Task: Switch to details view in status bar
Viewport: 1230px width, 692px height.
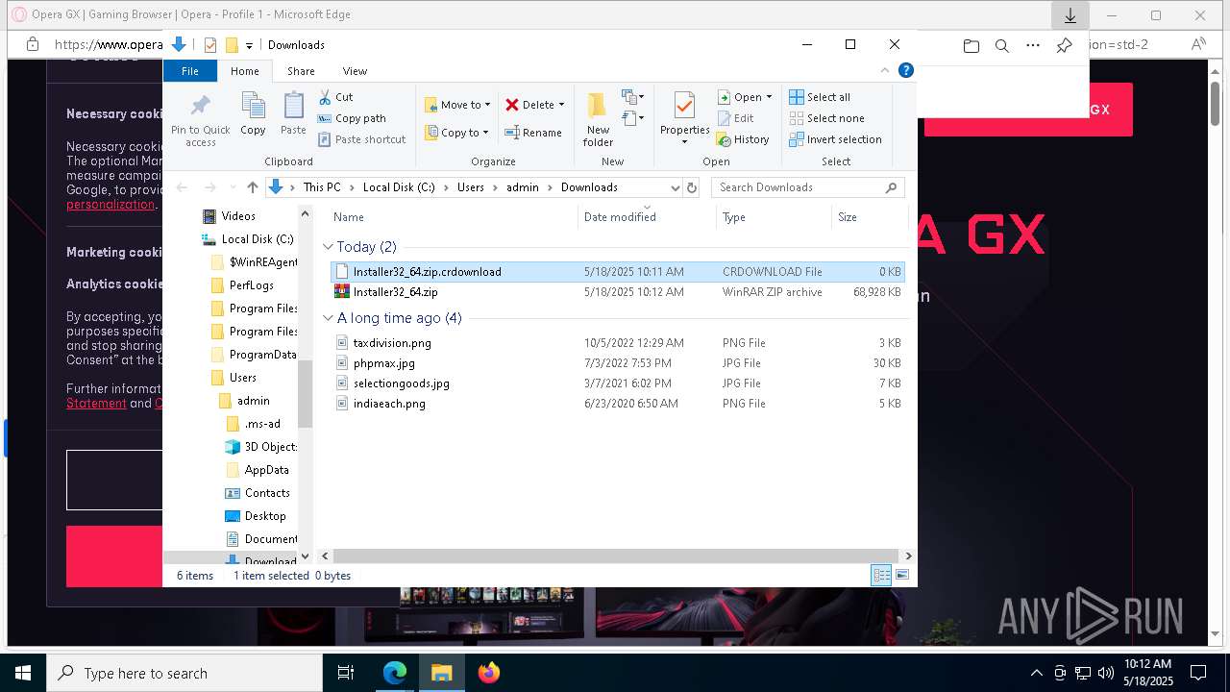Action: (x=881, y=576)
